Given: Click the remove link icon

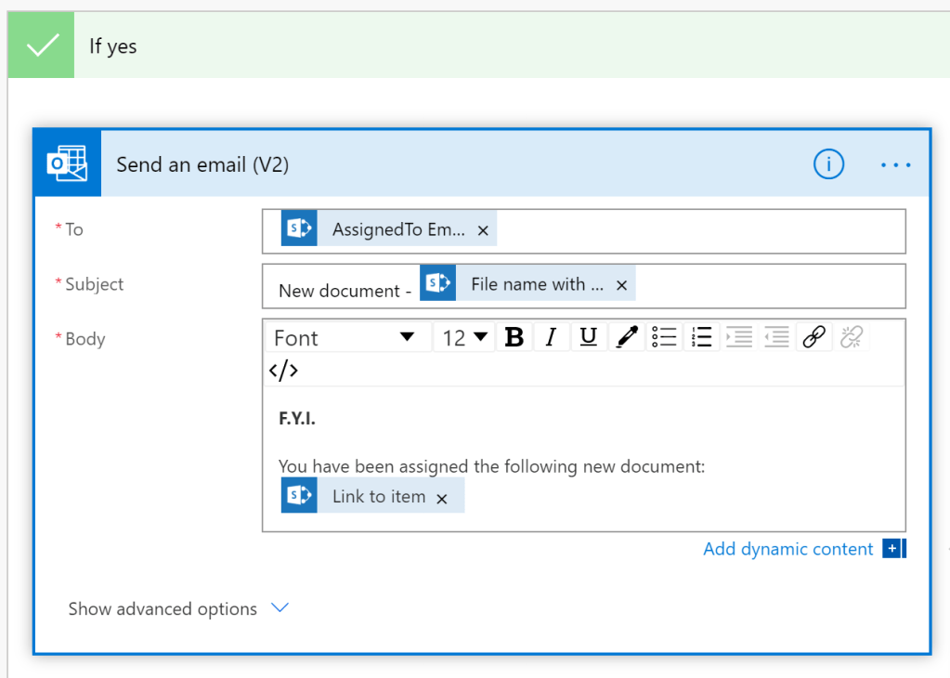Looking at the screenshot, I should pos(851,338).
